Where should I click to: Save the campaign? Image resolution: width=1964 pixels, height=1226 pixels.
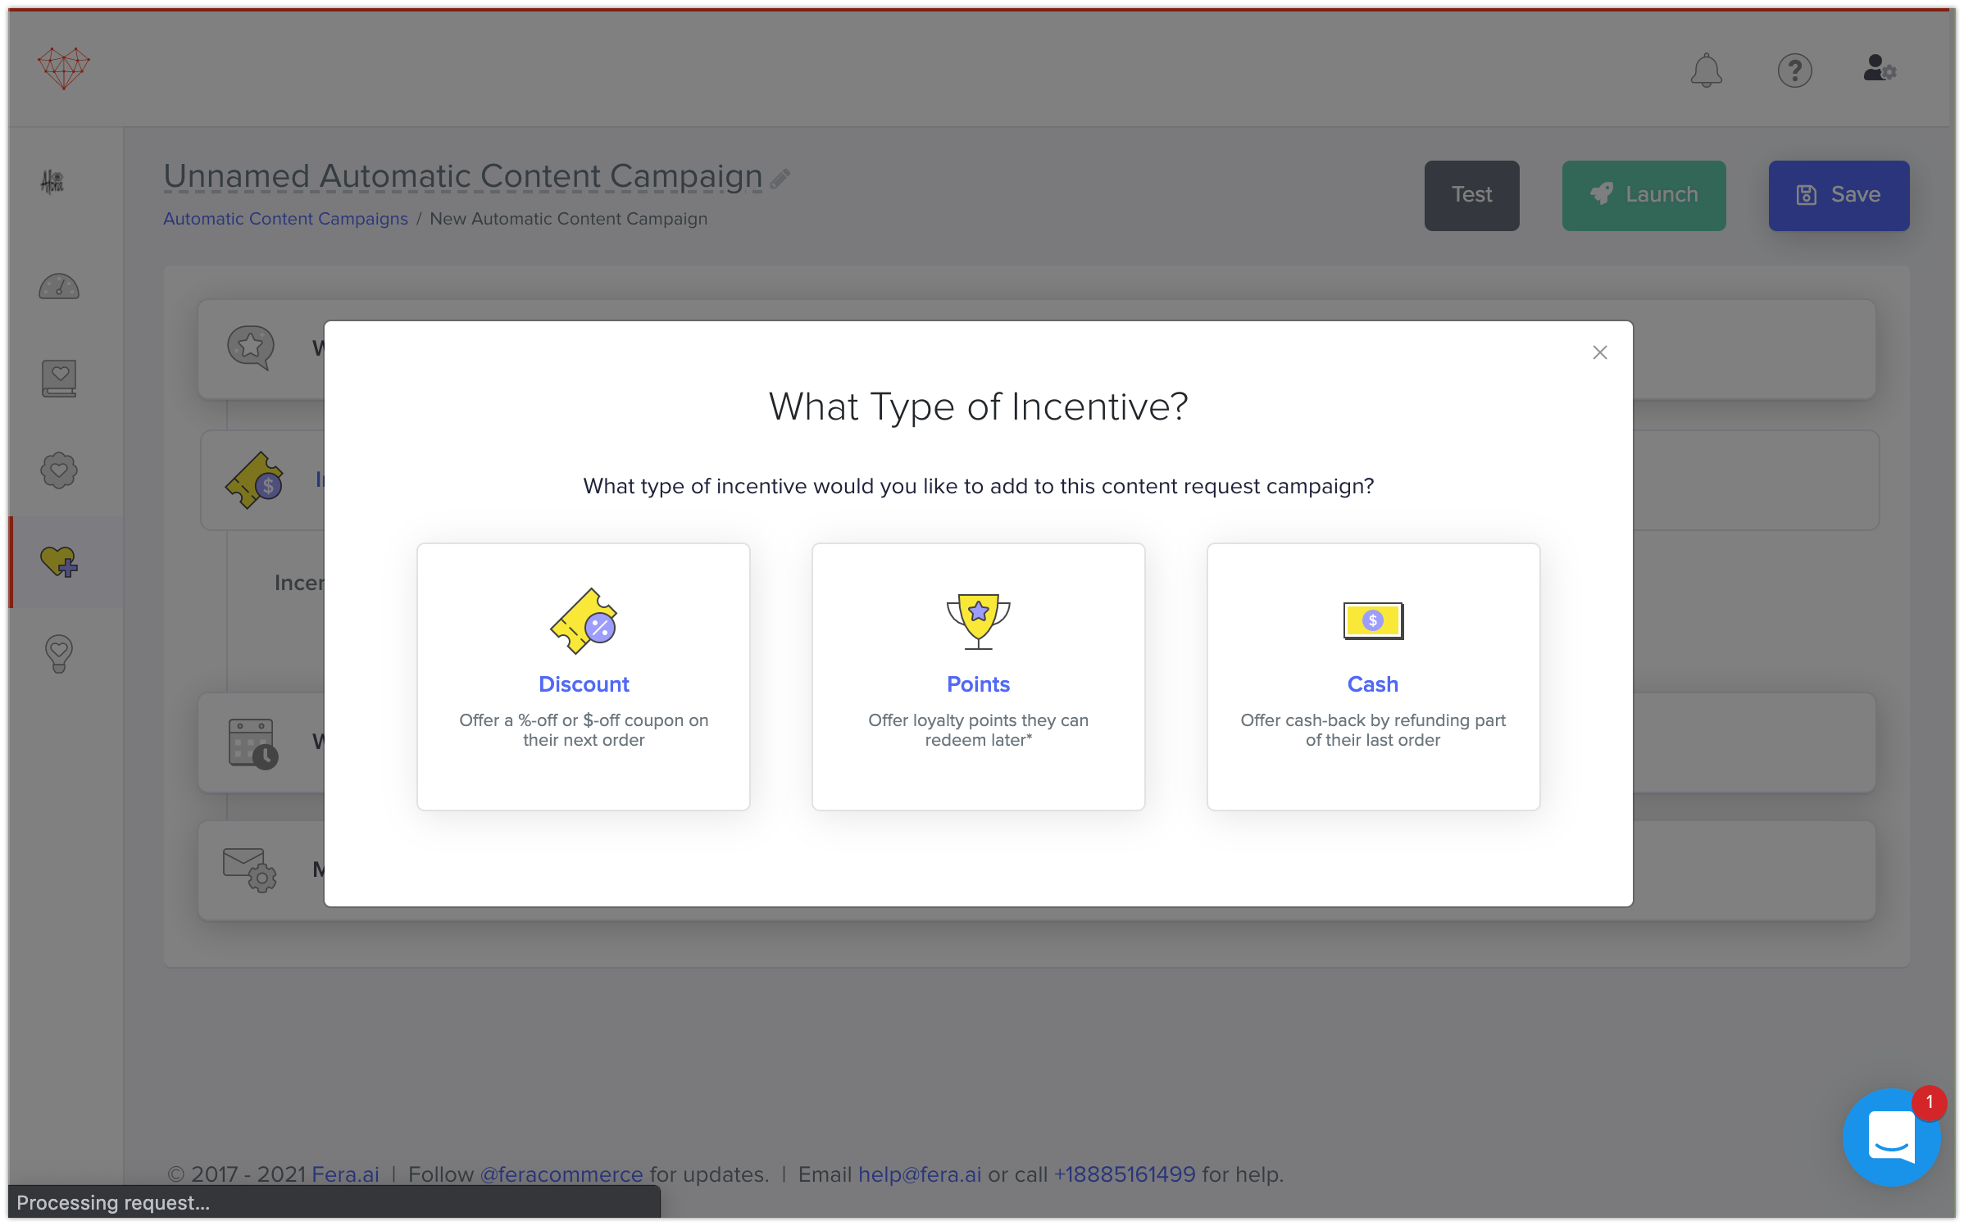tap(1839, 195)
